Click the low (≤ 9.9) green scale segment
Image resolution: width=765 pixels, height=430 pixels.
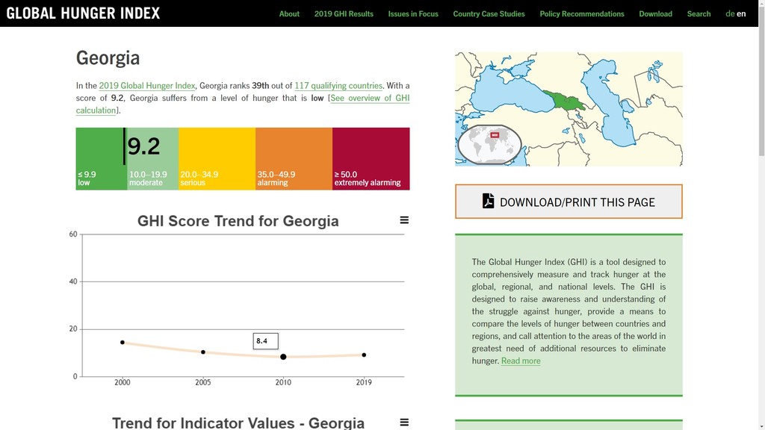coord(101,158)
